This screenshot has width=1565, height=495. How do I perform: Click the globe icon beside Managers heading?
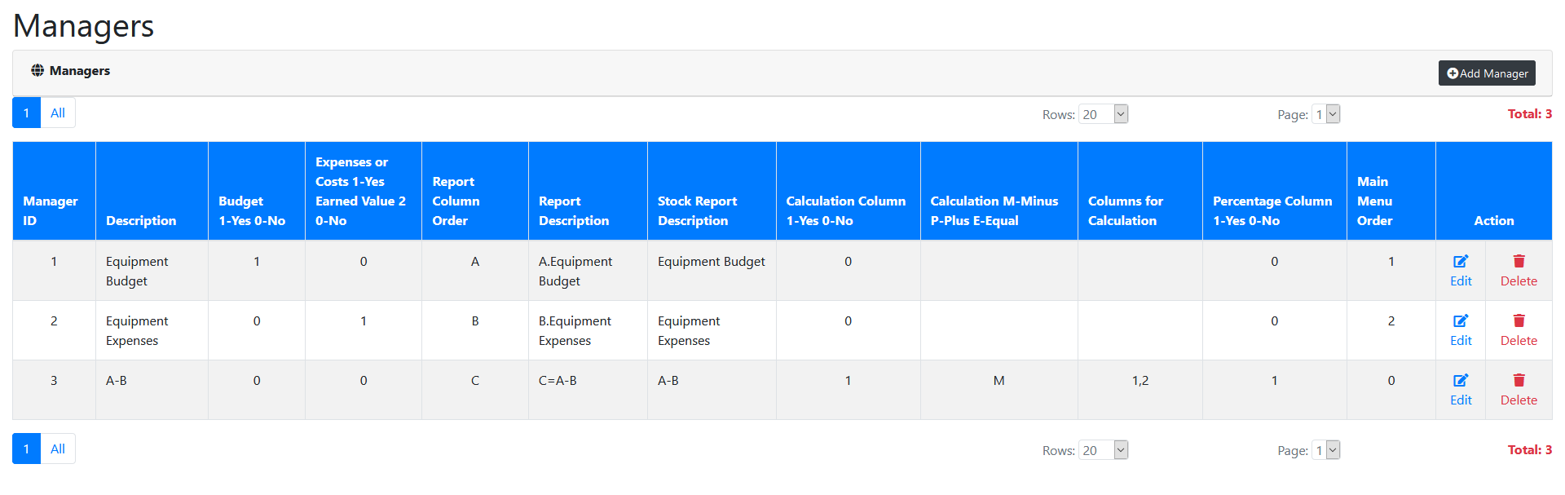tap(37, 71)
